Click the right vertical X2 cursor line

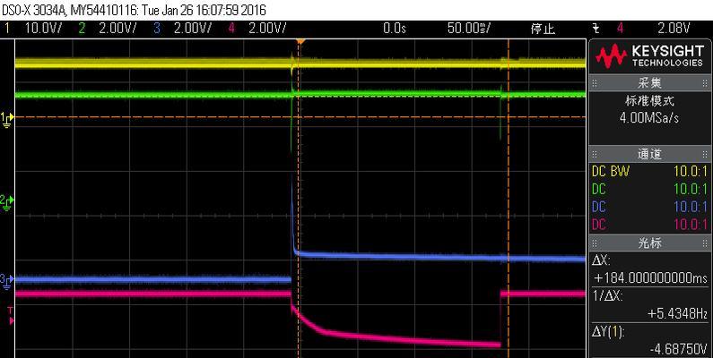(509, 199)
